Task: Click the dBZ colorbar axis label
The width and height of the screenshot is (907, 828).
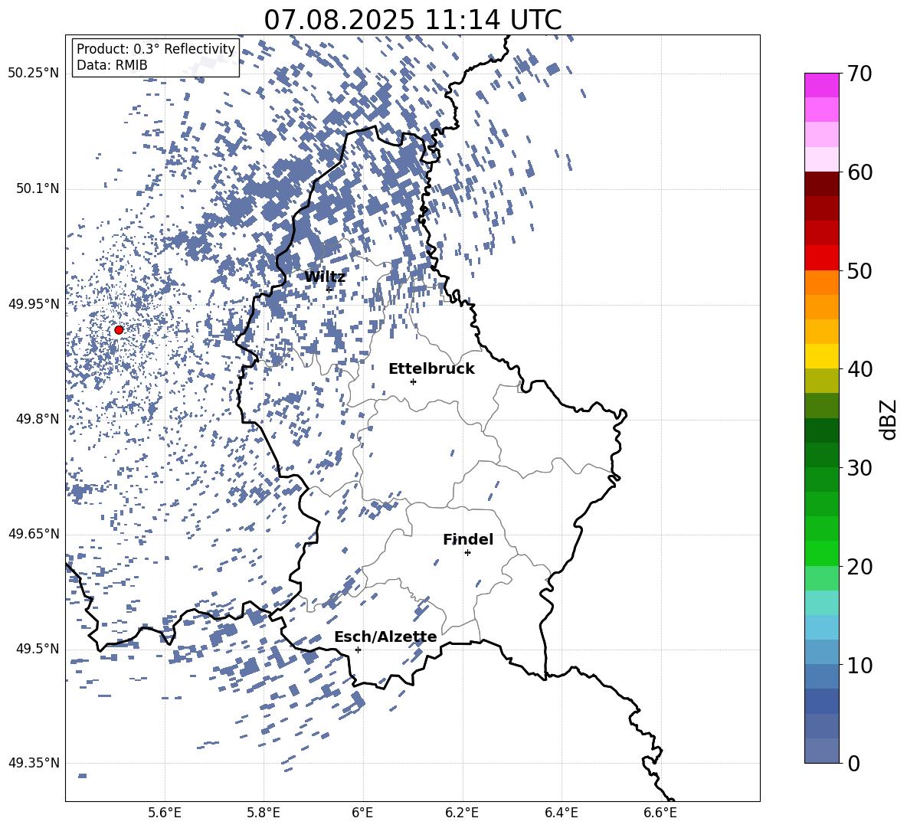Action: [x=889, y=419]
